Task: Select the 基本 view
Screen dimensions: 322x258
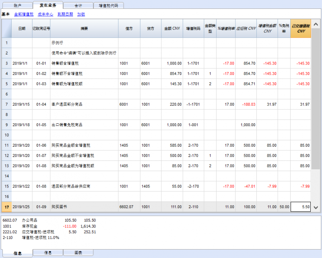Action: tap(6, 14)
